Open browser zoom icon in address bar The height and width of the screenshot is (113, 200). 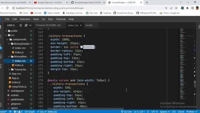click(166, 8)
